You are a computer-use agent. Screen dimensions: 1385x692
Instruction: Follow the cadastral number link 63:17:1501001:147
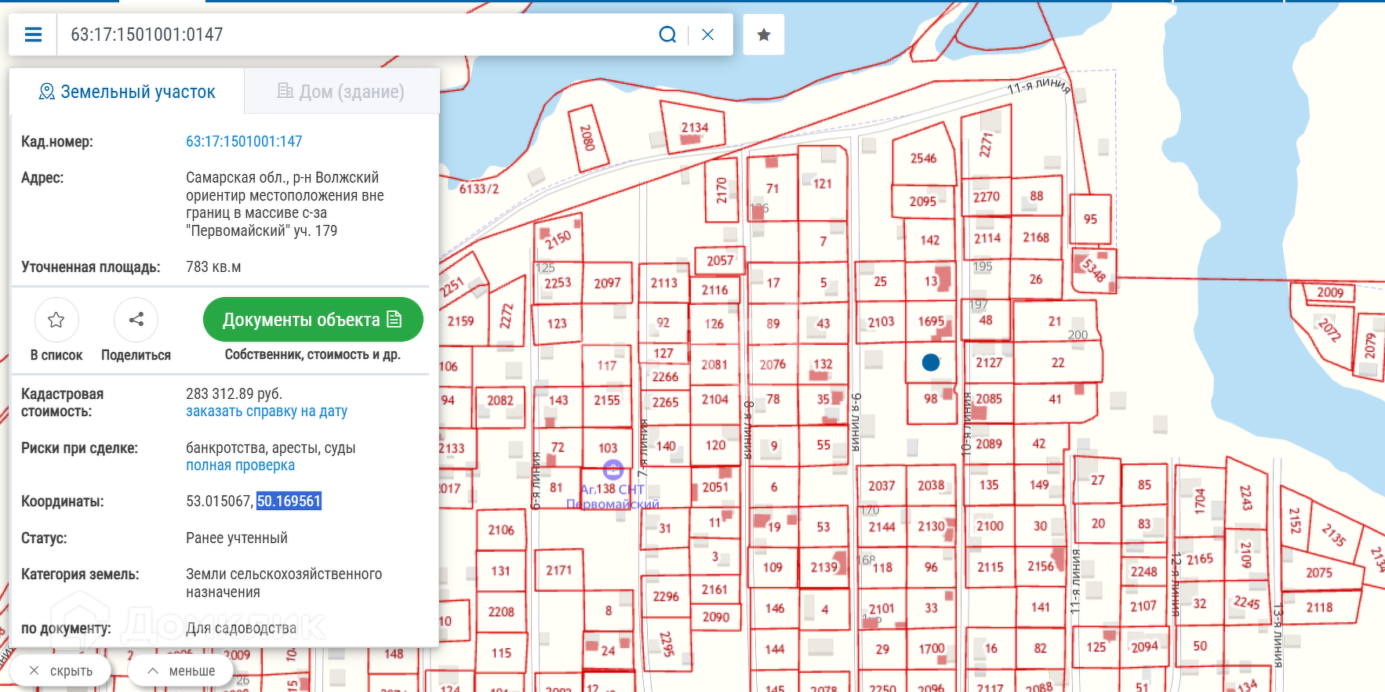click(244, 142)
